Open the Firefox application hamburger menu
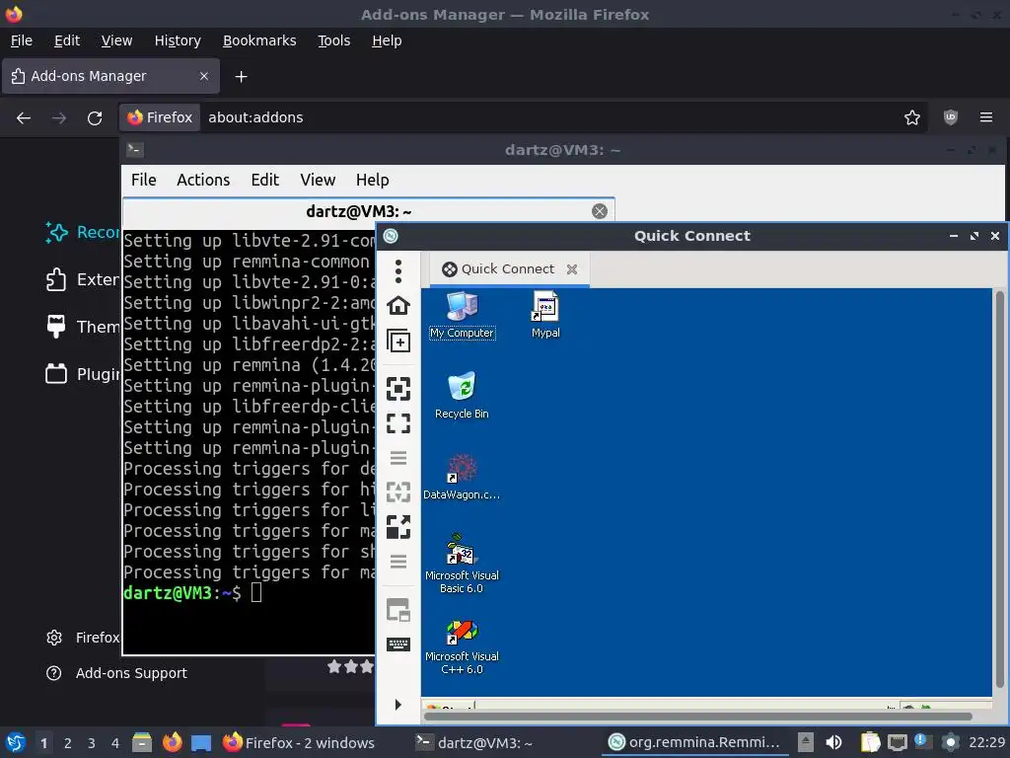Screen dimensions: 1010x758 (x=985, y=117)
